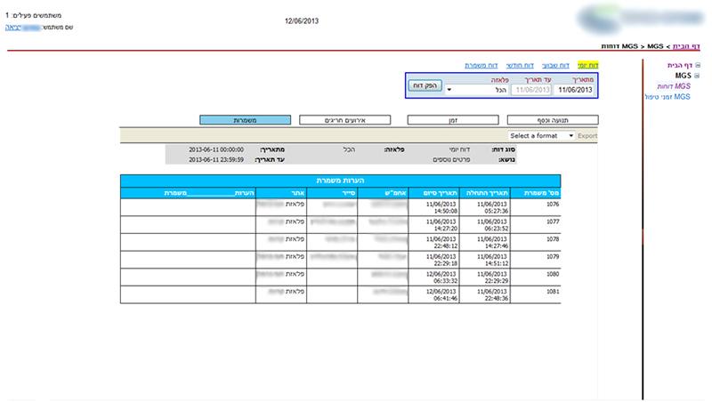Click end time 06:41:46 cell
The width and height of the screenshot is (712, 402).
(x=434, y=295)
